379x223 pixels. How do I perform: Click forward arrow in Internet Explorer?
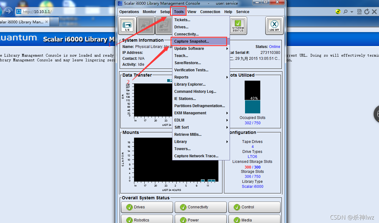8,12
